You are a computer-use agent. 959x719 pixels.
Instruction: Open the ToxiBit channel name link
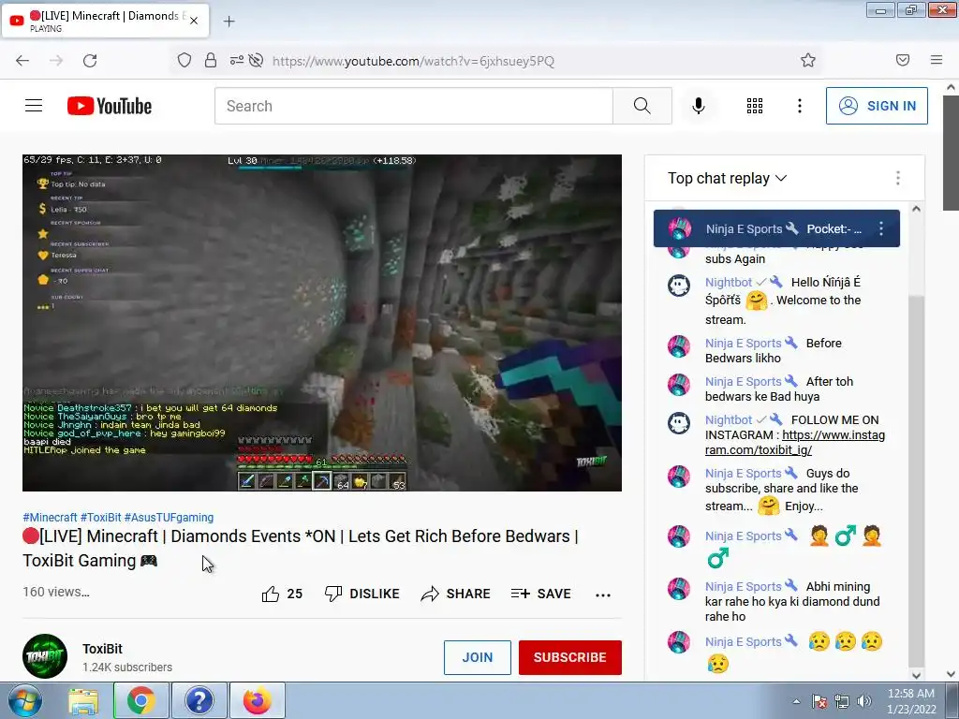(102, 649)
